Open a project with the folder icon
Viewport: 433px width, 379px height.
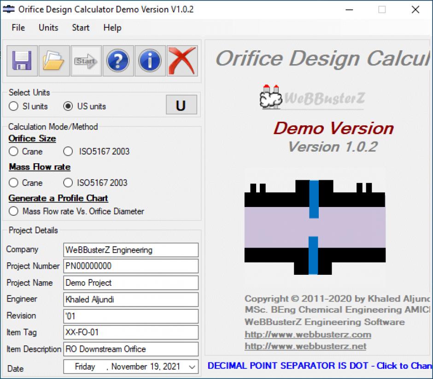tap(54, 61)
